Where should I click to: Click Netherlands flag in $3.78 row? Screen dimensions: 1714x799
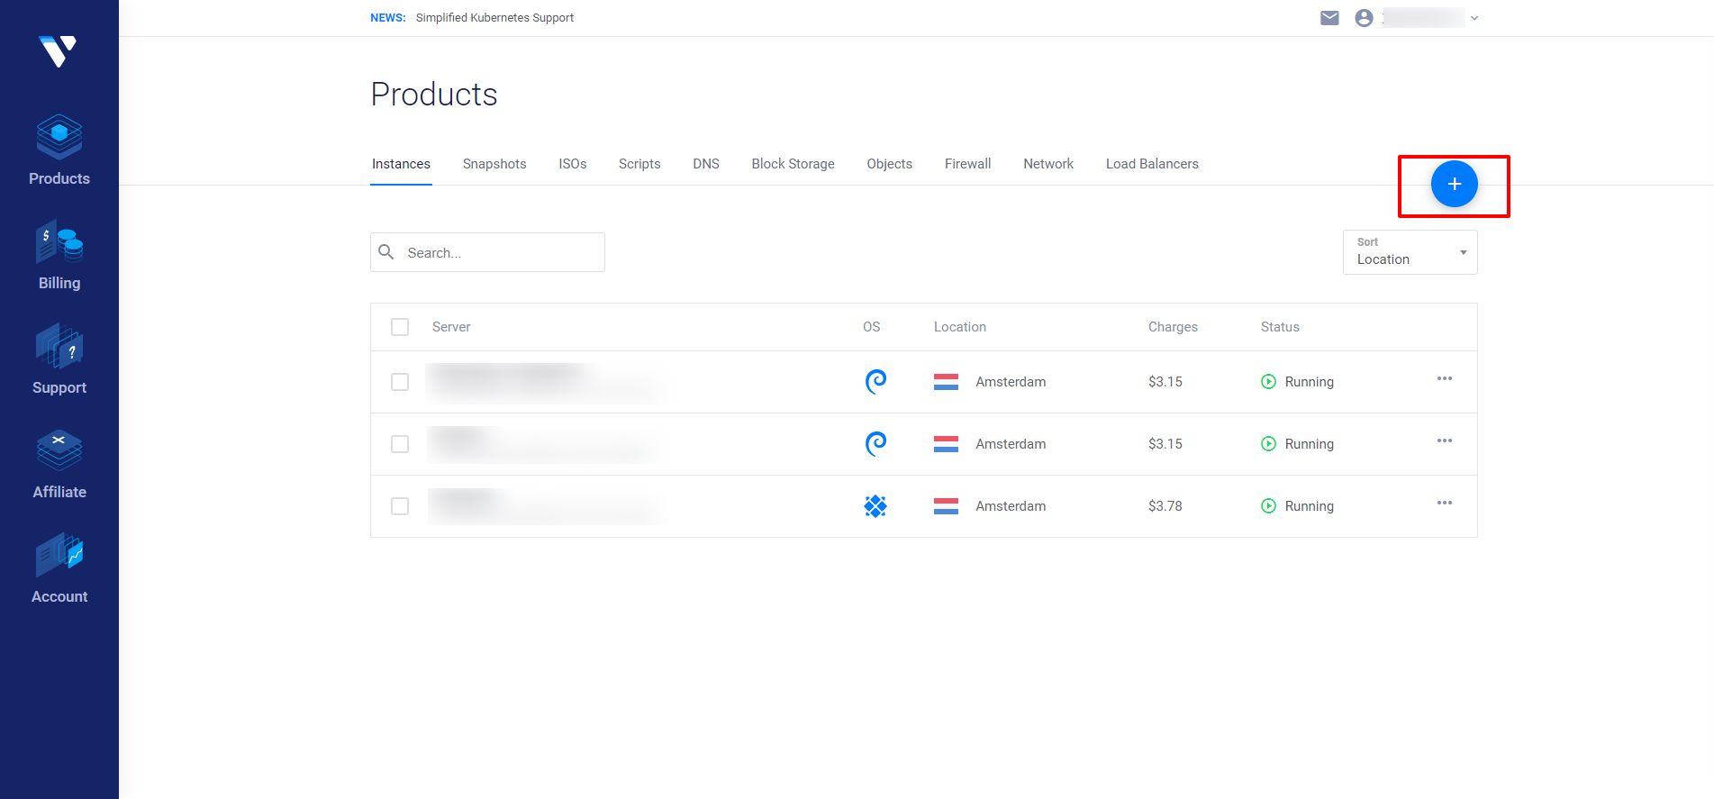point(946,506)
